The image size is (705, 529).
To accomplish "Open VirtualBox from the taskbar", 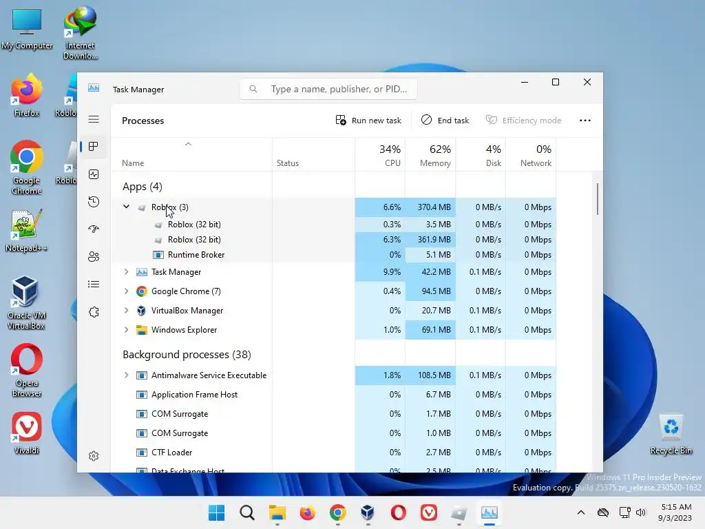I will 368,512.
